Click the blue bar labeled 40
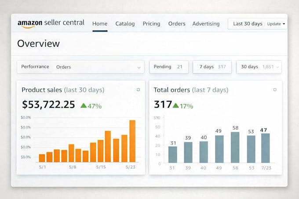299x199 pixels. tap(204, 152)
